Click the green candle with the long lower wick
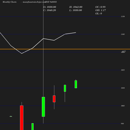Image resolution: width=130 pixels, height=130 pixels. click(65, 88)
